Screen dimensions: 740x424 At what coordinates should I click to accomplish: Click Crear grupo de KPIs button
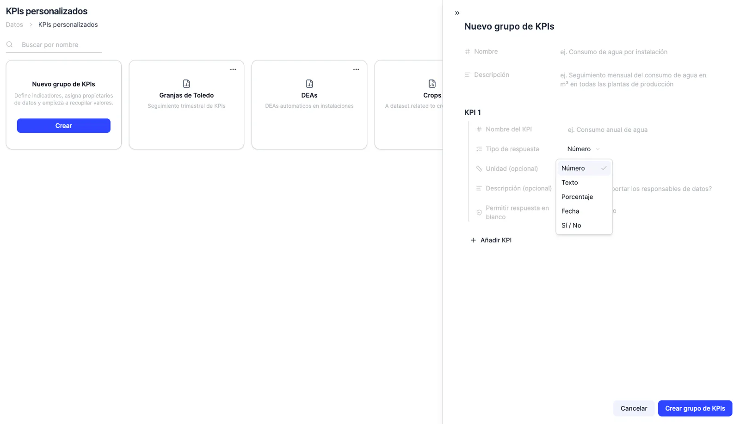coord(695,408)
